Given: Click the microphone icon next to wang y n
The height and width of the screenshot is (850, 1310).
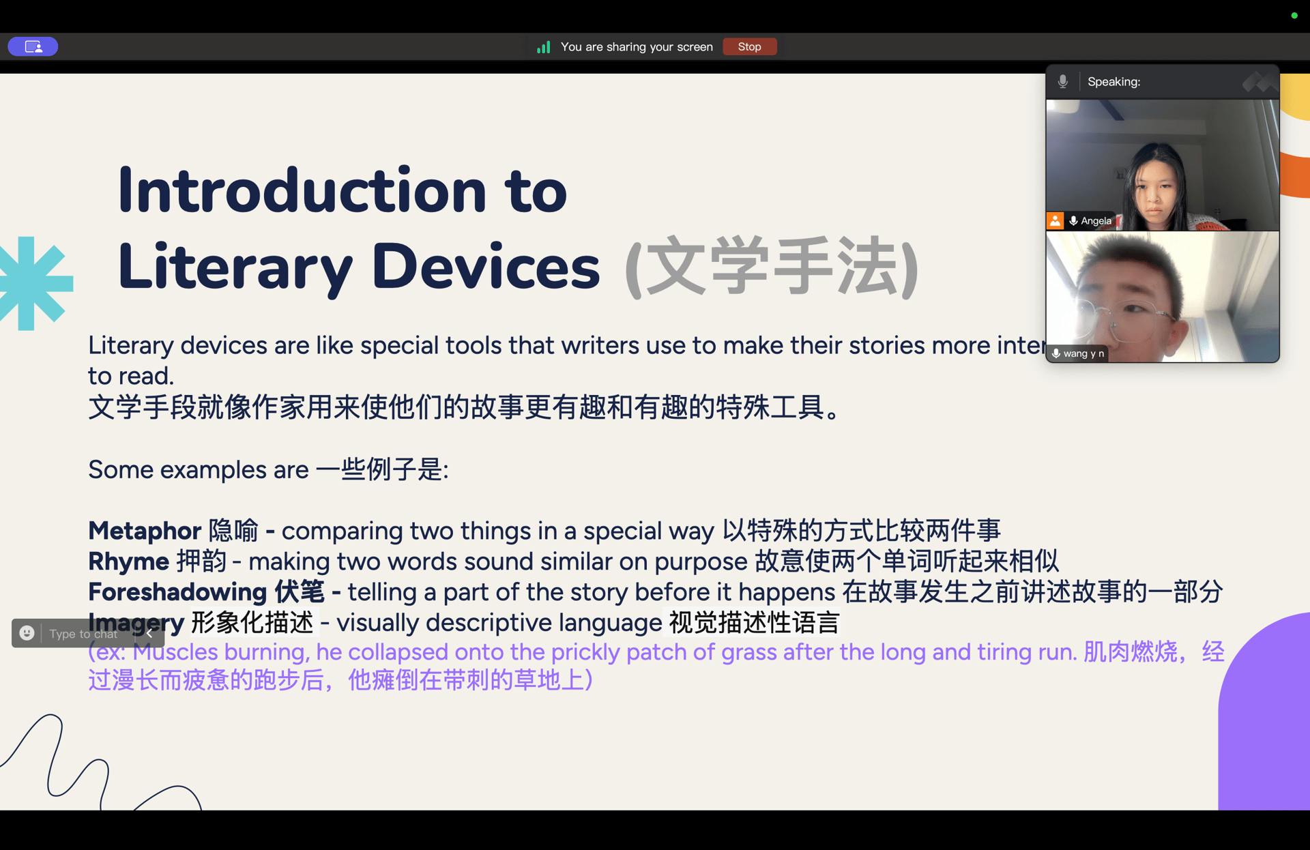Looking at the screenshot, I should click(x=1056, y=353).
